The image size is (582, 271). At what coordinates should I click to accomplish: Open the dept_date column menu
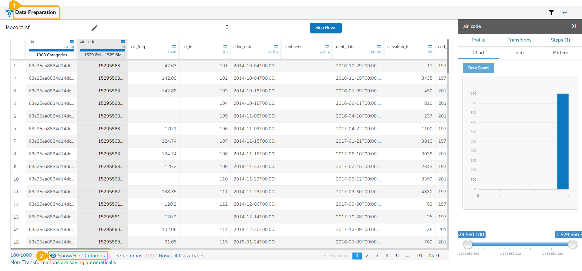(x=379, y=47)
